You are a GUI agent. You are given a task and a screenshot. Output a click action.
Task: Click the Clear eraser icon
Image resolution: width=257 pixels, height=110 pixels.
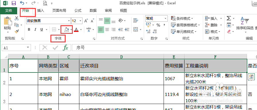coord(229,31)
